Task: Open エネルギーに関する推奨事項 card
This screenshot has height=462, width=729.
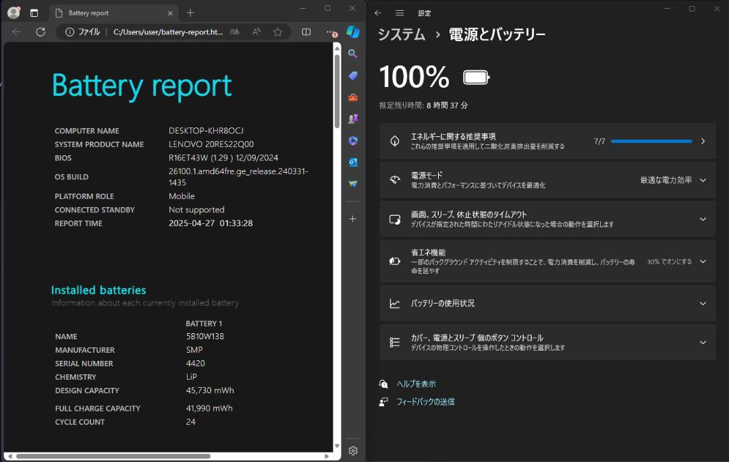Action: pyautogui.click(x=547, y=141)
